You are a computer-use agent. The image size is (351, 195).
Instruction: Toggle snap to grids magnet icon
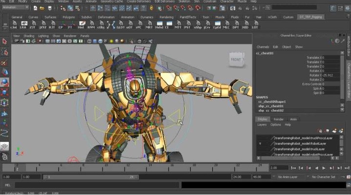click(169, 8)
